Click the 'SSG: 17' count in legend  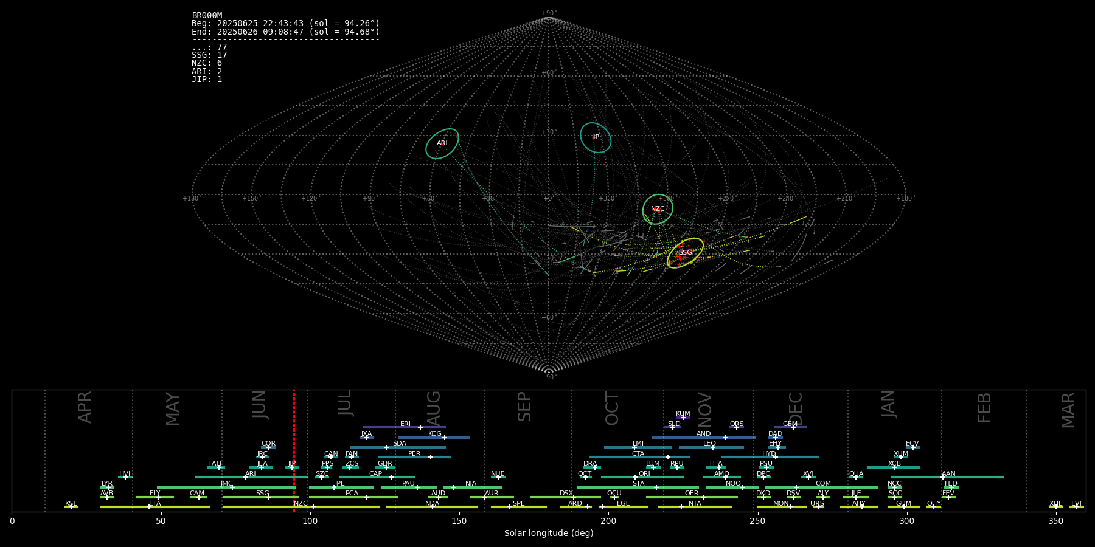pyautogui.click(x=209, y=55)
